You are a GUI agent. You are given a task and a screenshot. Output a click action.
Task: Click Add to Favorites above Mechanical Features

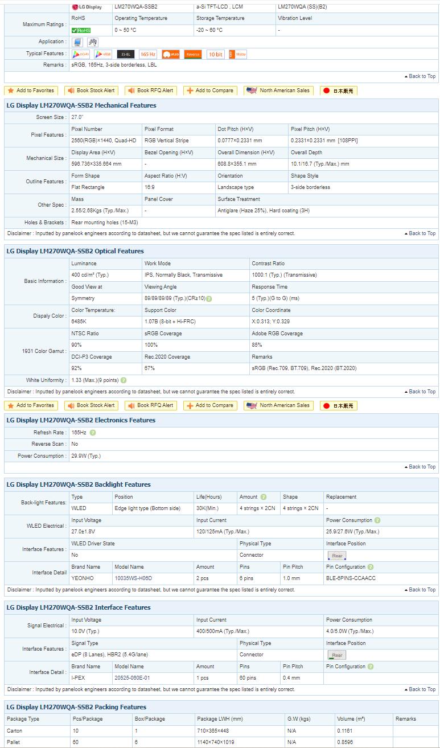(x=31, y=91)
